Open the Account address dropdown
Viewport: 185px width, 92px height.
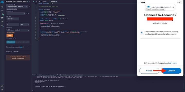point(16,14)
